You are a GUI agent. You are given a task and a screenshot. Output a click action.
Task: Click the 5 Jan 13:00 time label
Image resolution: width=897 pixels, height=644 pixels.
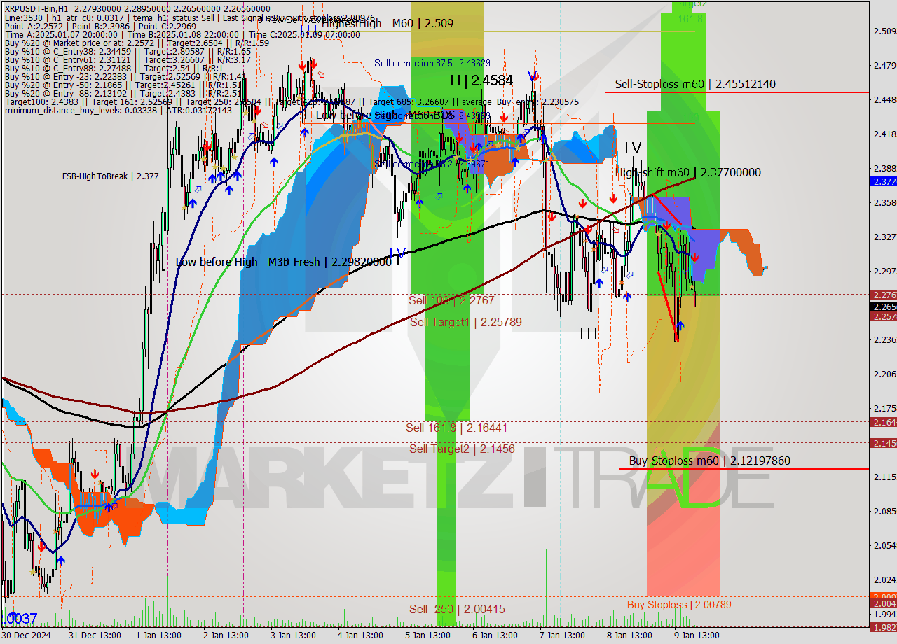[x=426, y=636]
